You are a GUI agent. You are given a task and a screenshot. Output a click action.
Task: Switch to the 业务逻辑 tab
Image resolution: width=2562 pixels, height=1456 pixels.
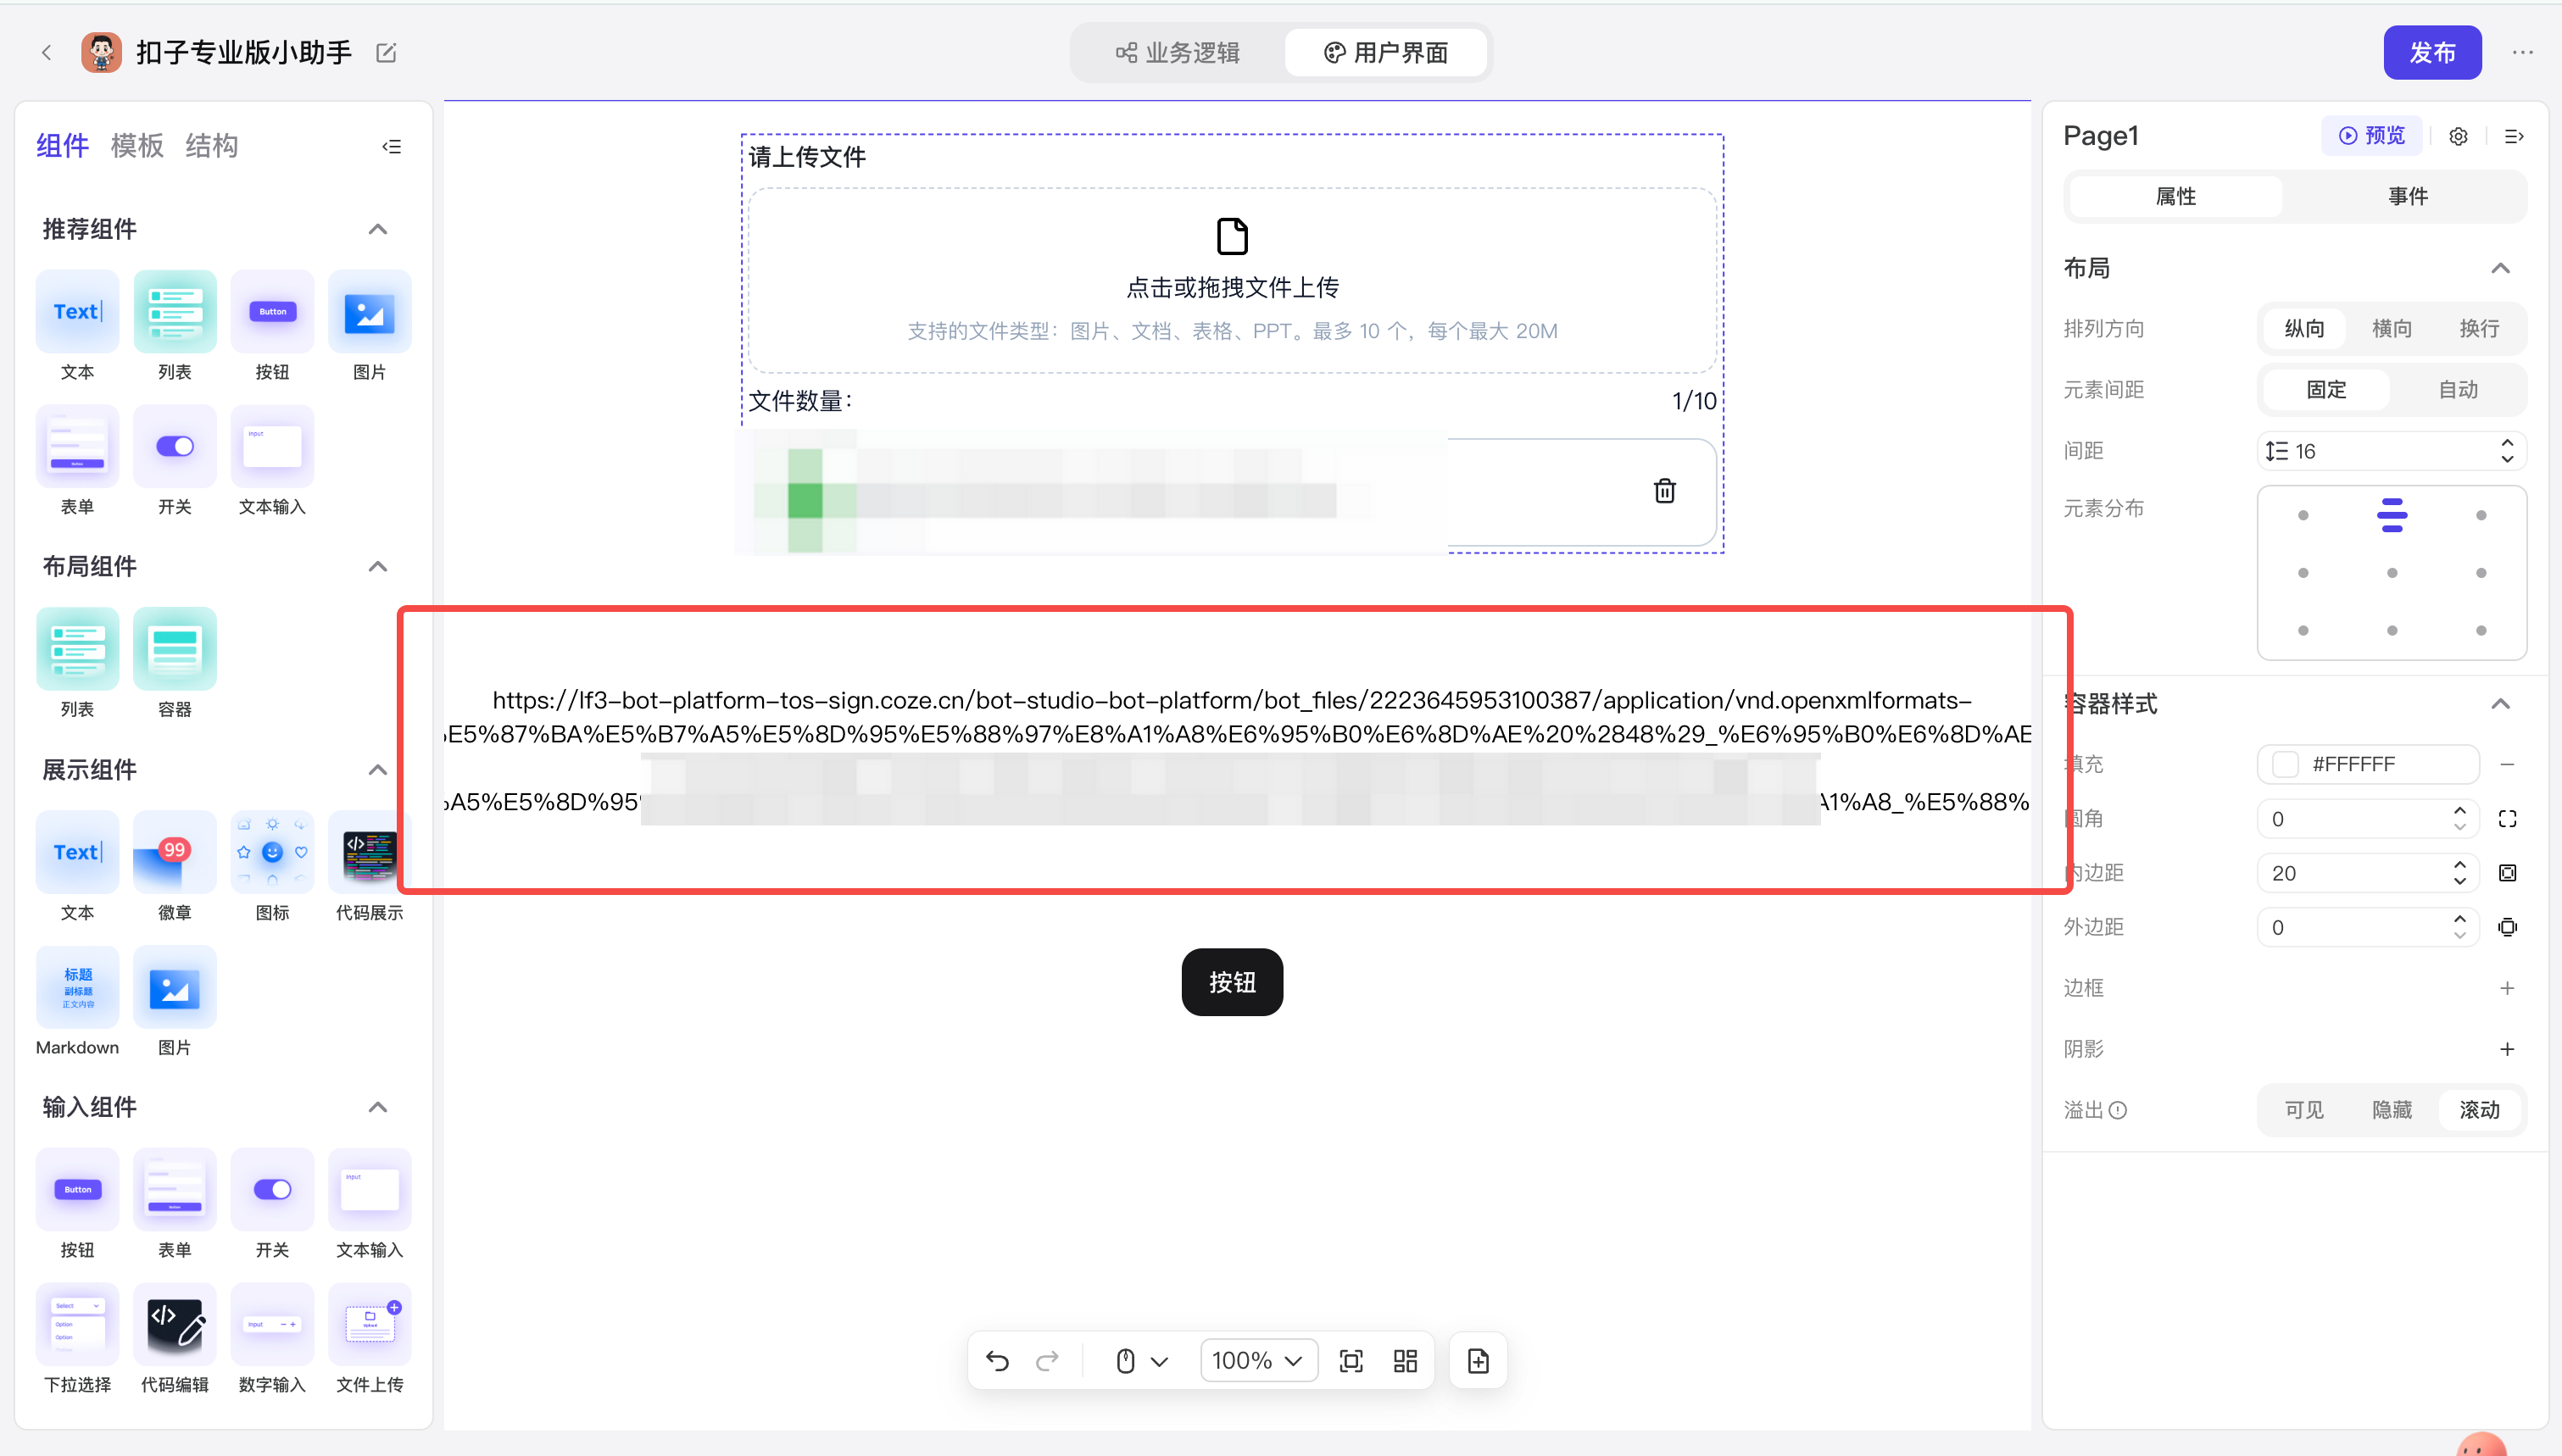point(1178,53)
